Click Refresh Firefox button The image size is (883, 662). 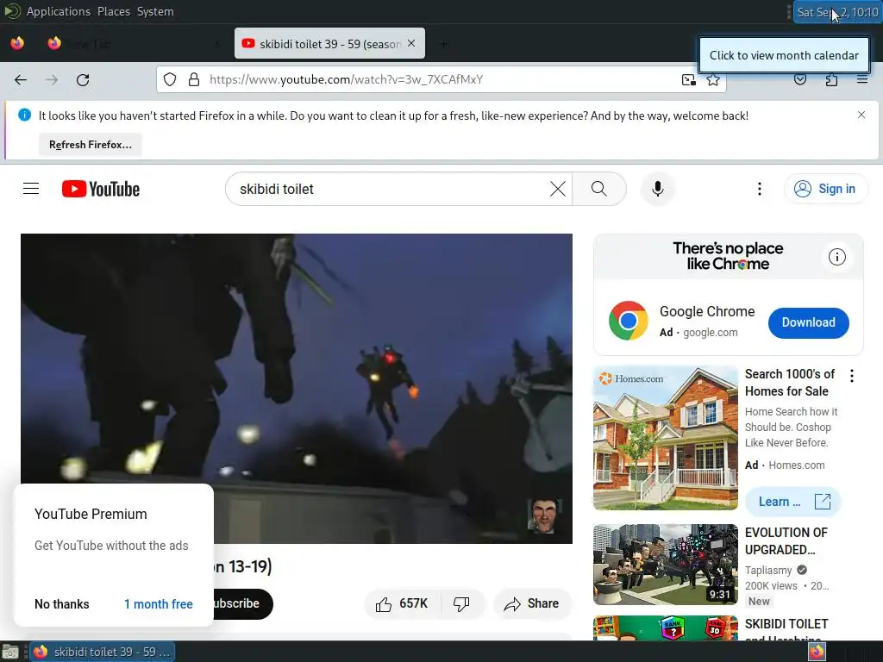90,145
